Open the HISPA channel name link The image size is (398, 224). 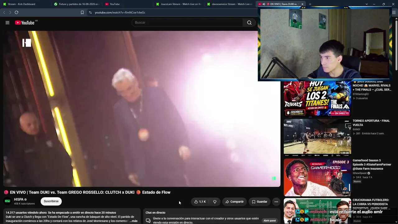[x=19, y=199]
